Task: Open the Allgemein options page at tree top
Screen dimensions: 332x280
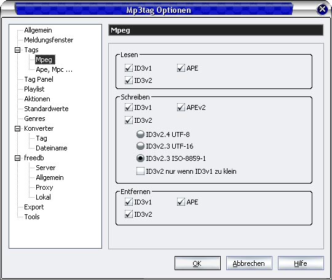Action: pos(38,30)
